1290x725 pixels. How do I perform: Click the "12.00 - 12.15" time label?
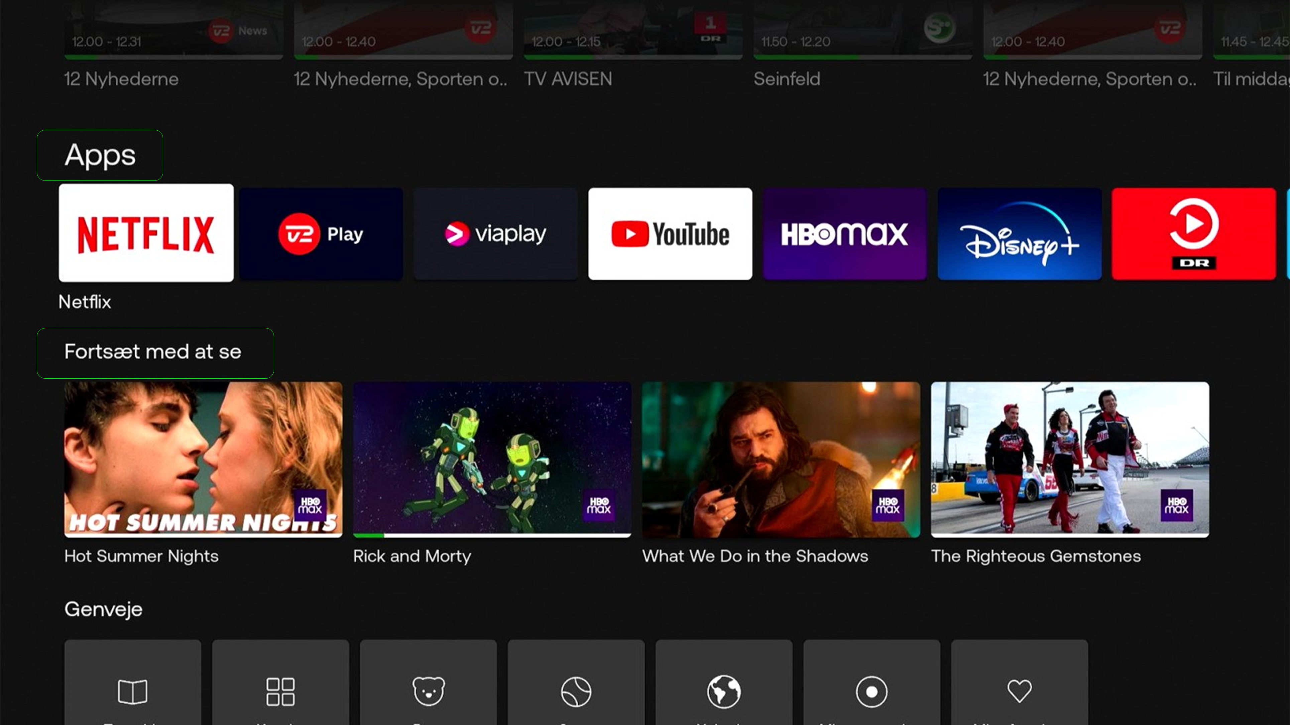(x=566, y=41)
